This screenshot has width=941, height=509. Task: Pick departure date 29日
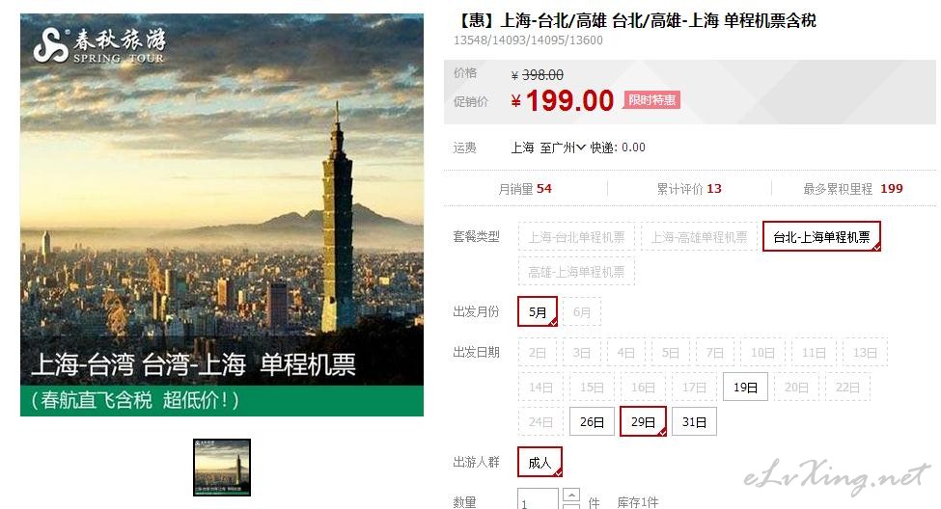coord(643,421)
